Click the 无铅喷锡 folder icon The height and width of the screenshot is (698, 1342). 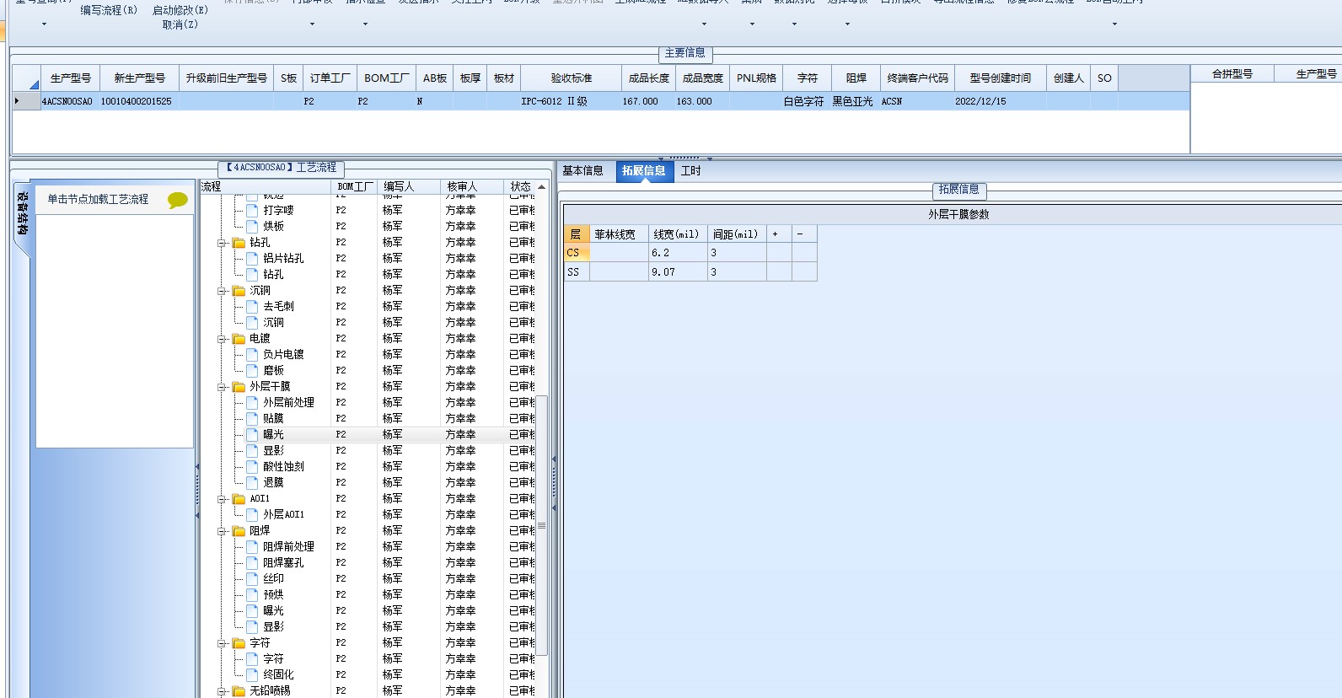239,691
